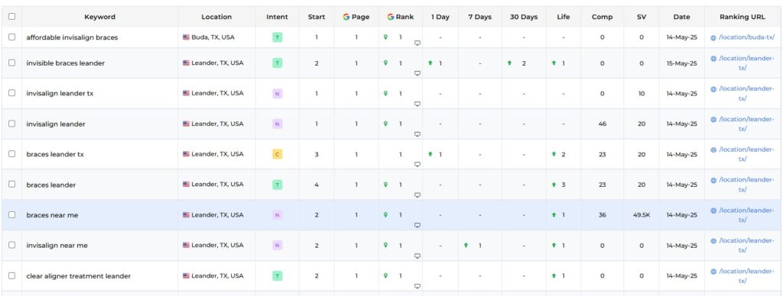Image resolution: width=783 pixels, height=296 pixels.
Task: Click the Comp value 46
Action: (603, 124)
